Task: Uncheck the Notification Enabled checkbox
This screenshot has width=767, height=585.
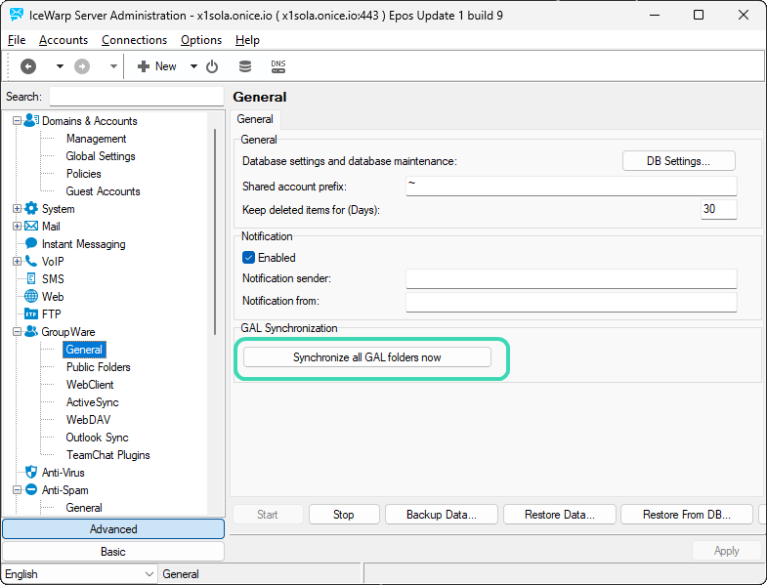Action: [248, 257]
